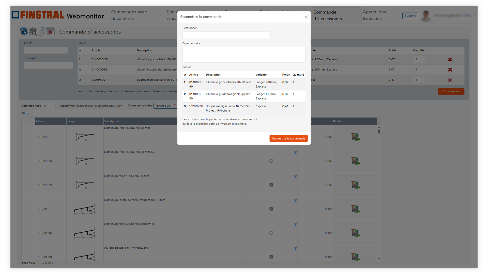488x274 pixels.
Task: Close the Soumettre la commande dialog
Action: [306, 17]
